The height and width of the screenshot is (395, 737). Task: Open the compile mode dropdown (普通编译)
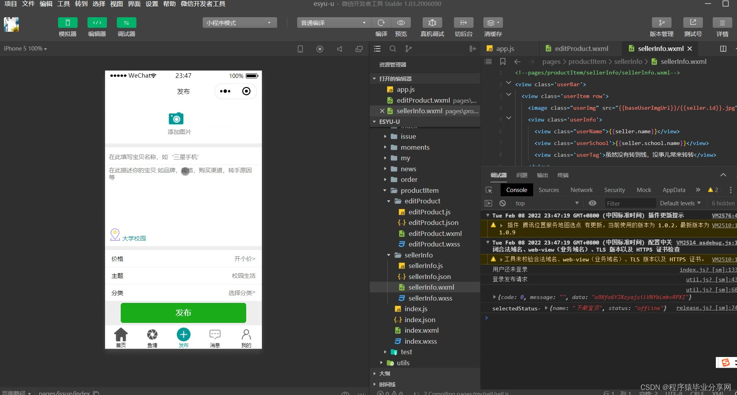coord(334,23)
